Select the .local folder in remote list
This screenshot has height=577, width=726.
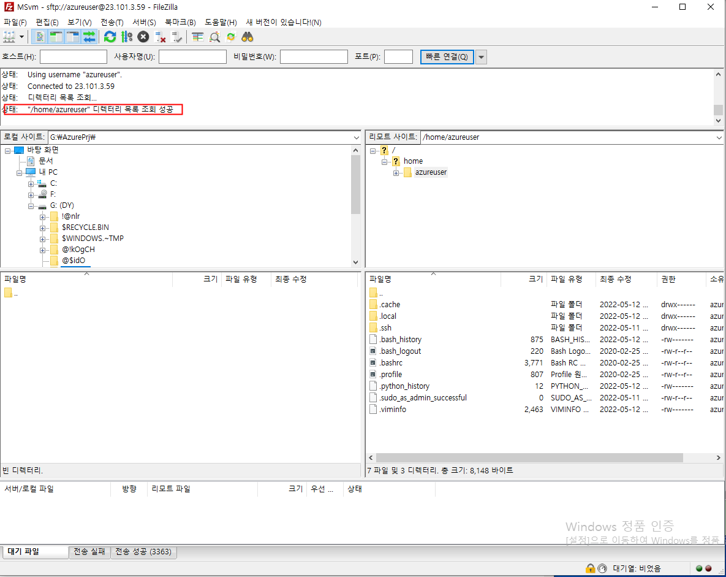(x=388, y=316)
